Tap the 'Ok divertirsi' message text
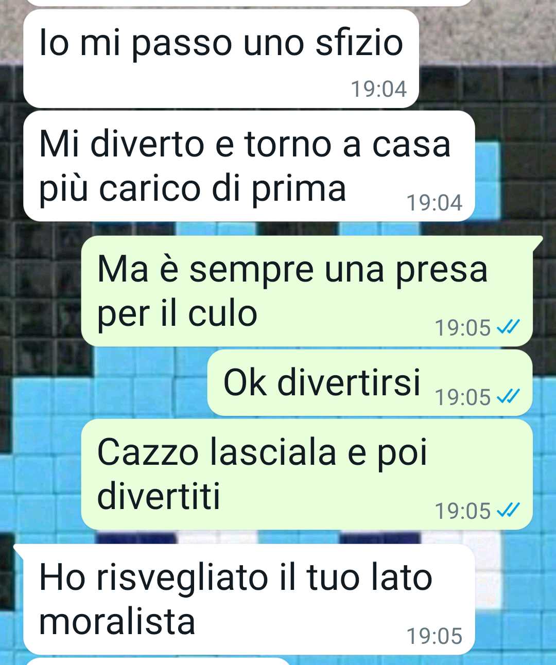Screen dimensions: 556x665 pos(322,382)
